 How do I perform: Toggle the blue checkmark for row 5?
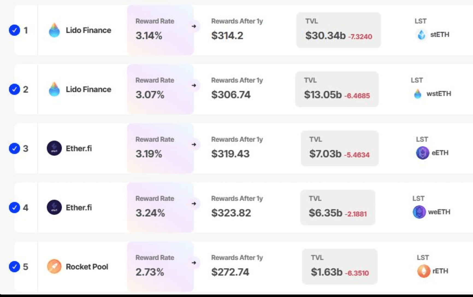(14, 266)
